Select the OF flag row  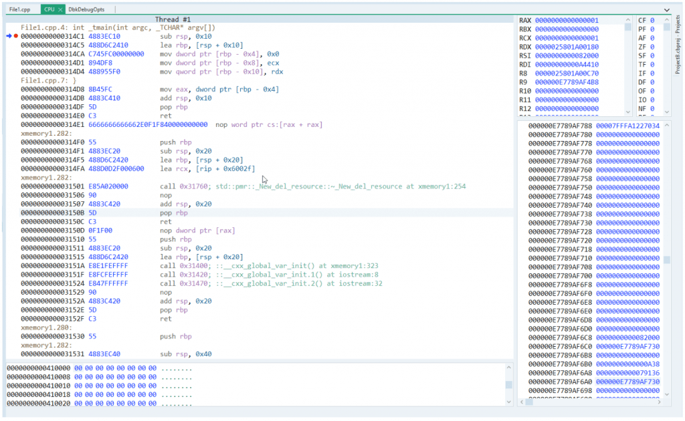point(649,91)
